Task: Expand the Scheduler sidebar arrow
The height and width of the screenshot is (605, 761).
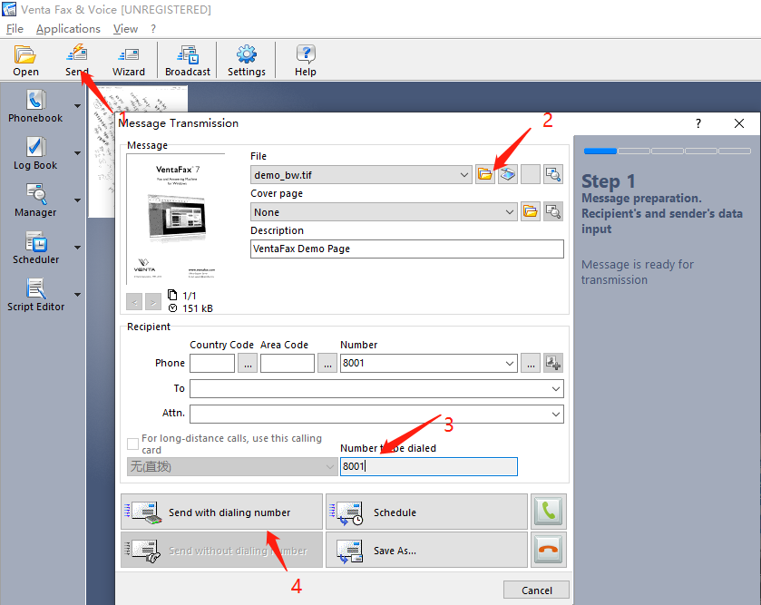Action: (x=78, y=248)
